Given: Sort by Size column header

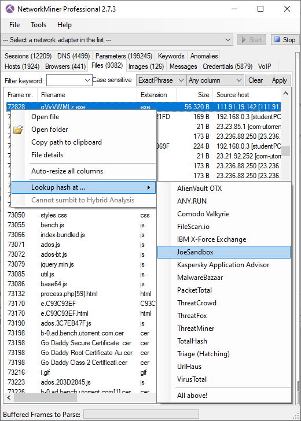Looking at the screenshot, I should tap(194, 95).
